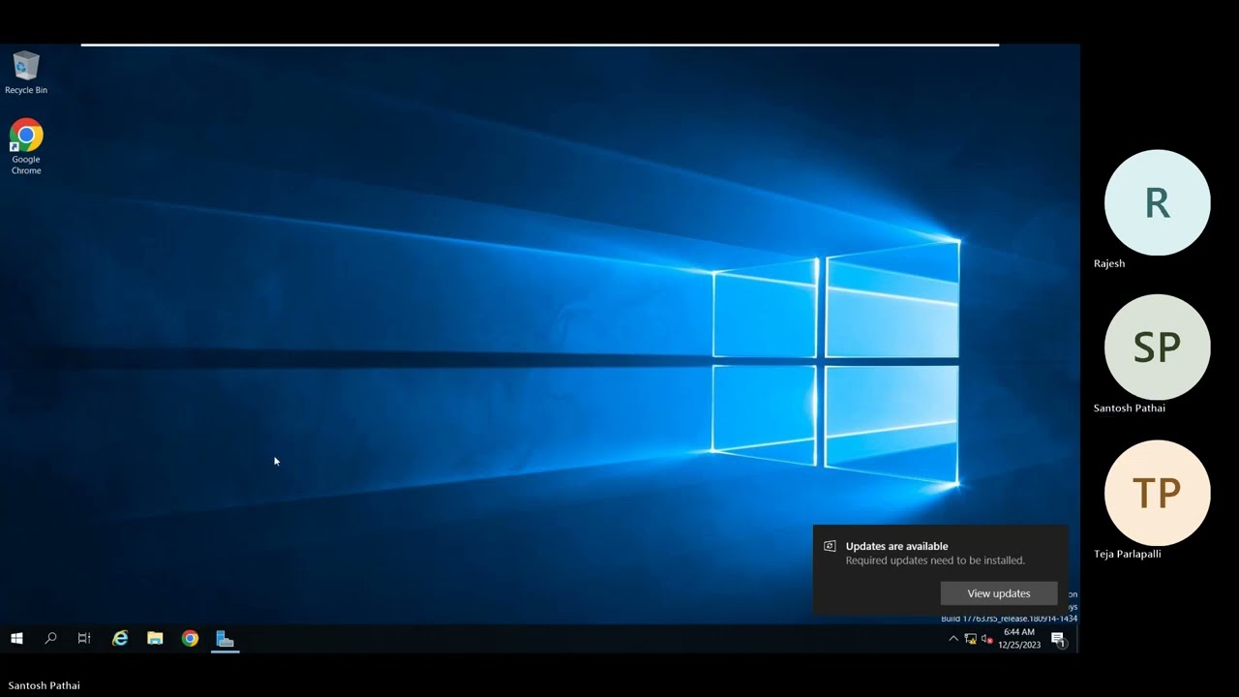Click the muted speaker volume icon
The height and width of the screenshot is (697, 1239).
click(987, 639)
